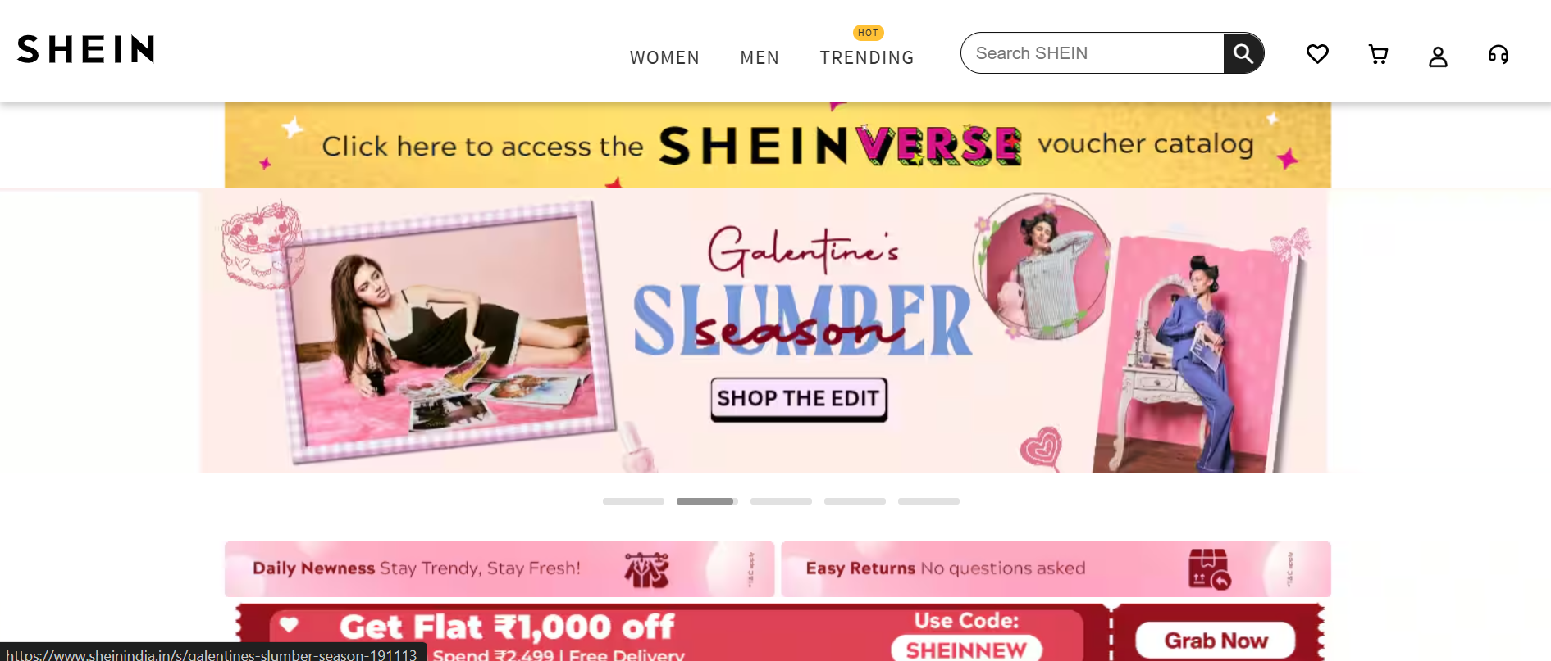Open the wishlist heart icon

point(1317,54)
